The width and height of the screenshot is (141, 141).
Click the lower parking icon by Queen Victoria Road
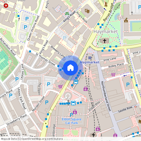(25, 27)
